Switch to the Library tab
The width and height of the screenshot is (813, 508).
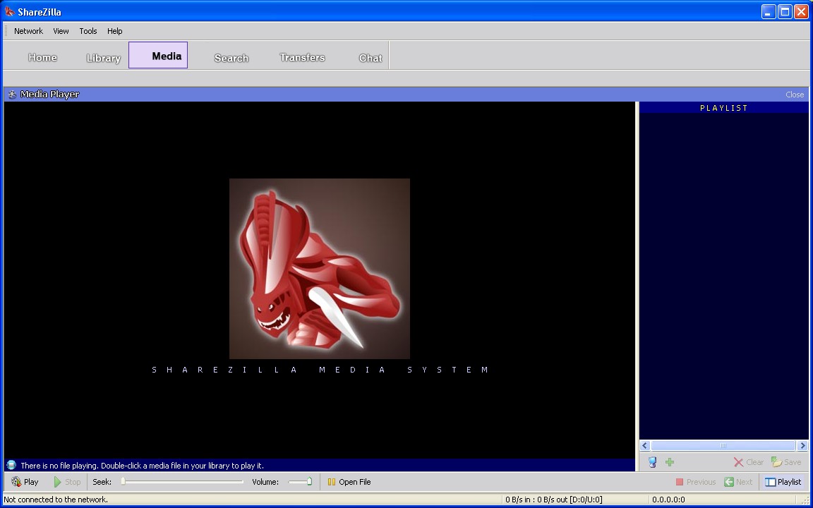click(x=103, y=58)
